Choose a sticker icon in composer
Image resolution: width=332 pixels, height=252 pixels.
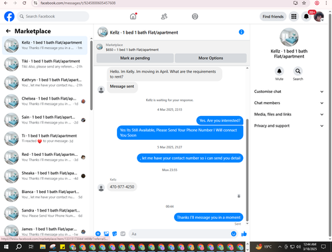coord(115,233)
